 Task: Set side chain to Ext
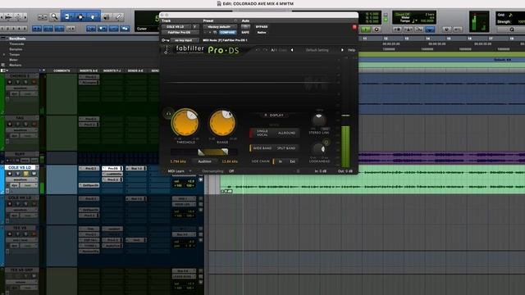coord(292,161)
